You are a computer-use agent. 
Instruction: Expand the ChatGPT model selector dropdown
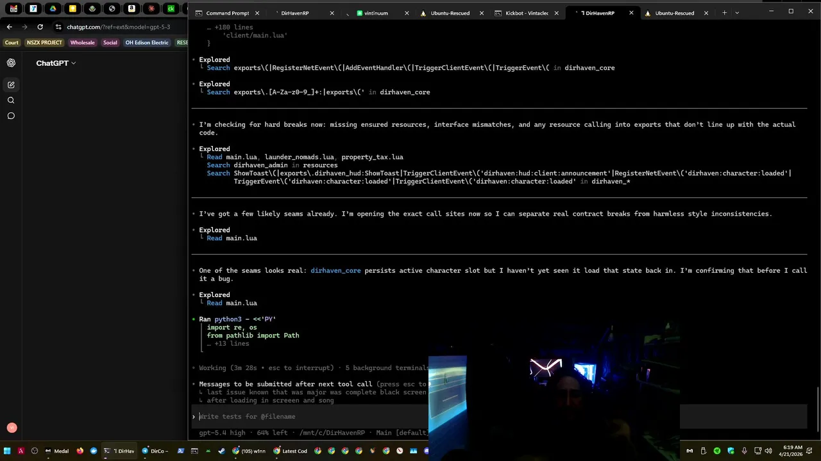56,63
